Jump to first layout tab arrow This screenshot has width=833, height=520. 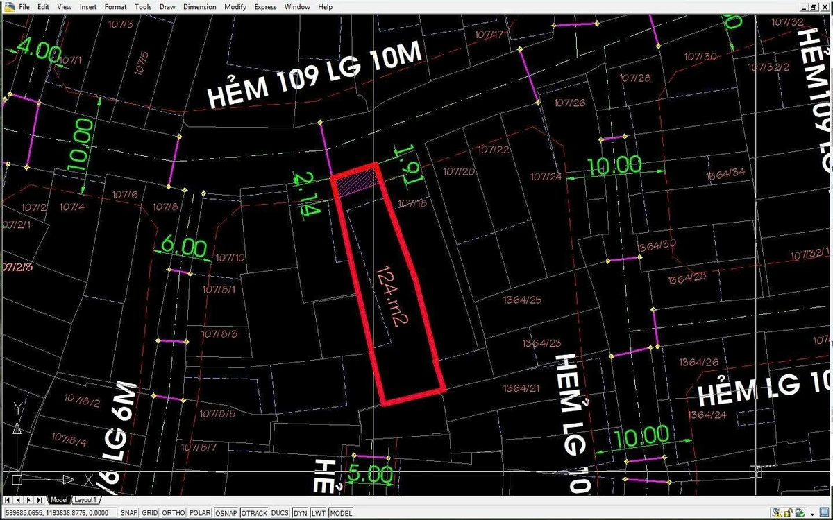pos(7,499)
